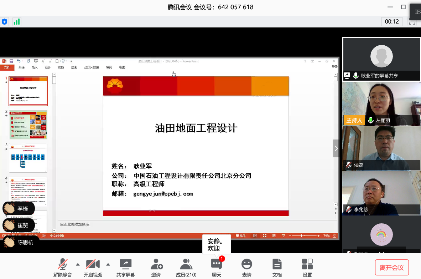Expand audio options arrow beside microphone
This screenshot has width=421, height=279.
click(x=78, y=264)
